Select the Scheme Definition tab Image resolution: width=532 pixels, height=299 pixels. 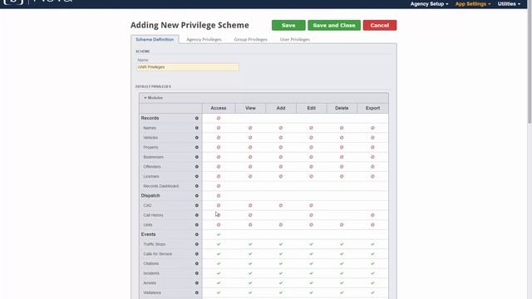tap(155, 39)
